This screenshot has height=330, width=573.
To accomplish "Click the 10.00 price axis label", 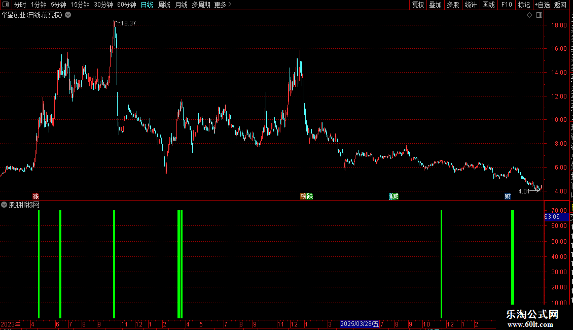I will pos(559,120).
